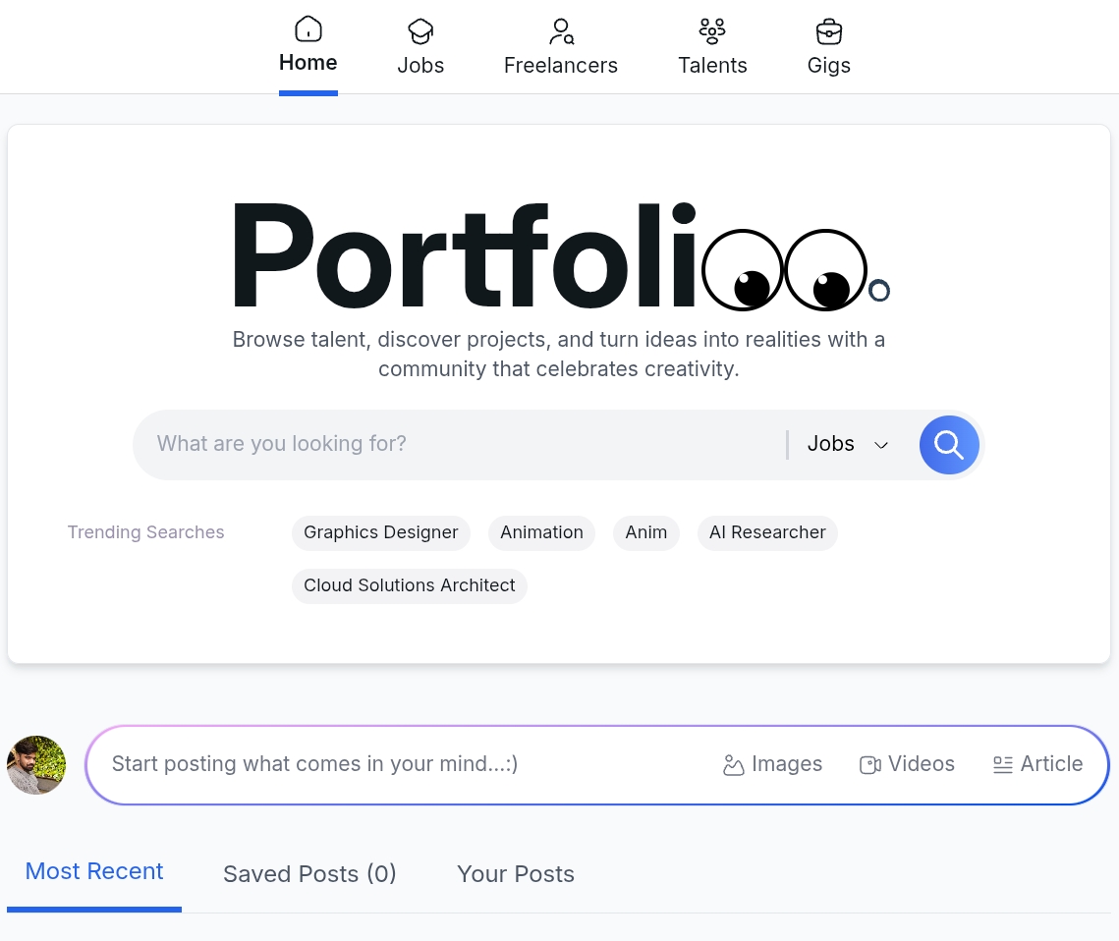Click the Animation trending search chip
The height and width of the screenshot is (941, 1119).
click(541, 532)
